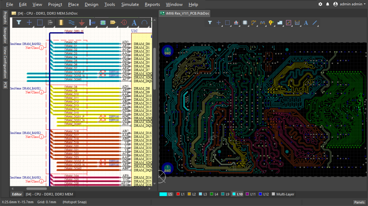
Task: Open the Projects side panel tab
Action: click(5, 18)
